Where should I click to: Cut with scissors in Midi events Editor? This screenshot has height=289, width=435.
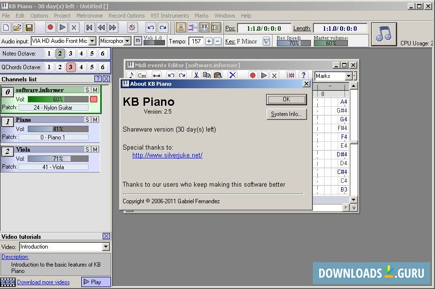pos(197,76)
